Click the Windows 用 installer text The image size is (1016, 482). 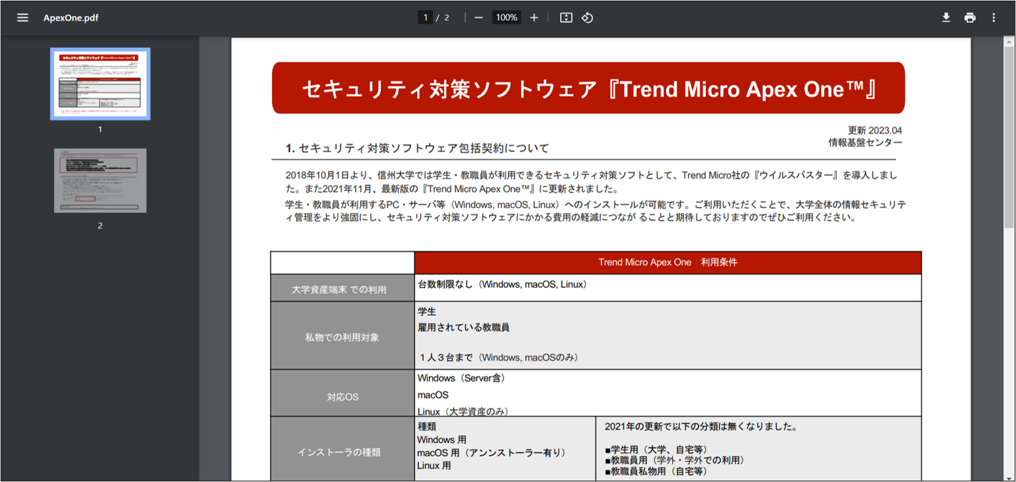pos(442,440)
